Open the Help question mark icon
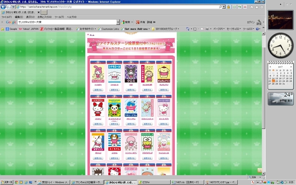Viewport: 296px width, 185px height. 257,29
